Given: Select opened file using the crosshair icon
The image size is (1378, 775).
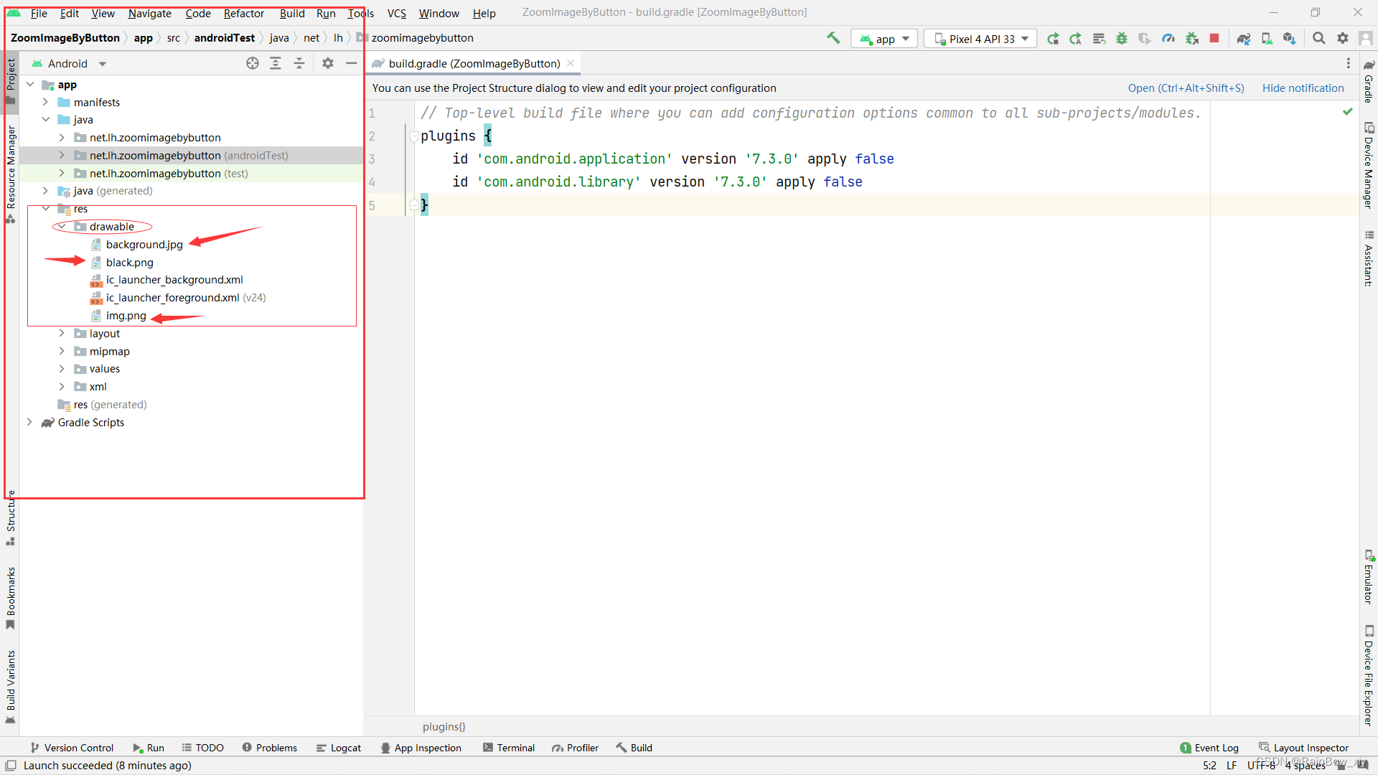Looking at the screenshot, I should 253,63.
